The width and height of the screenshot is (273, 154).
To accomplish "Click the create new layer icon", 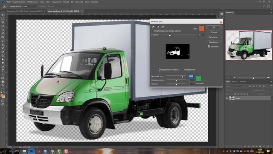I will [x=264, y=146].
